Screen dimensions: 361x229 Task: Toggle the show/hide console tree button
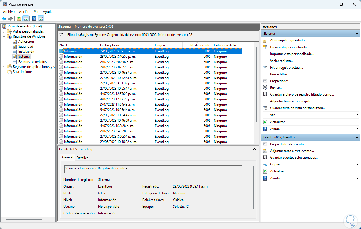tap(26, 19)
